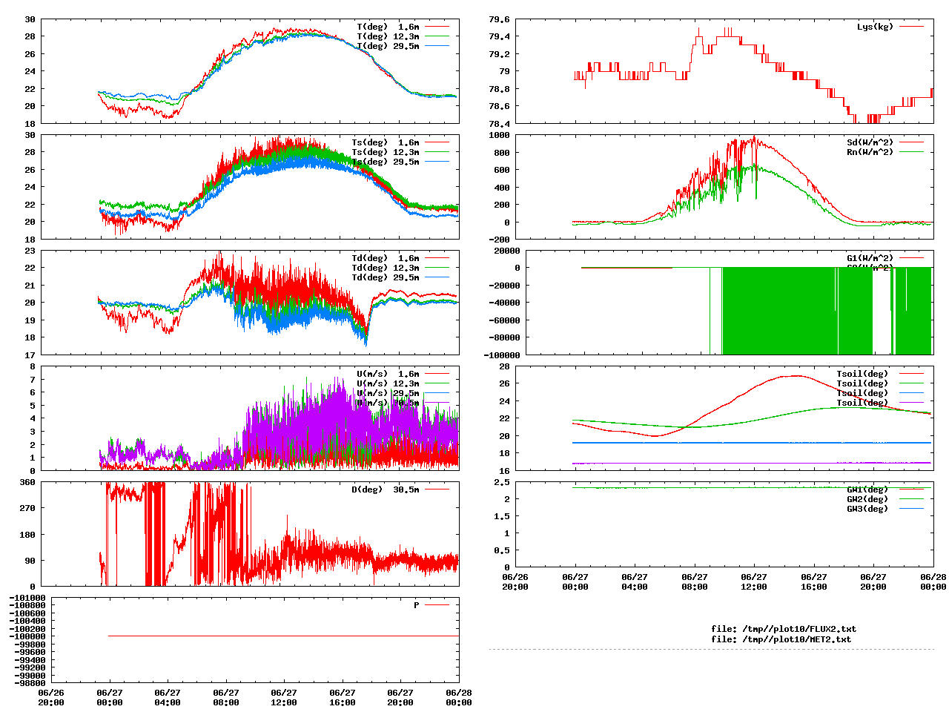Click the 'U(m/s) 1.6m' legend label

pos(388,374)
